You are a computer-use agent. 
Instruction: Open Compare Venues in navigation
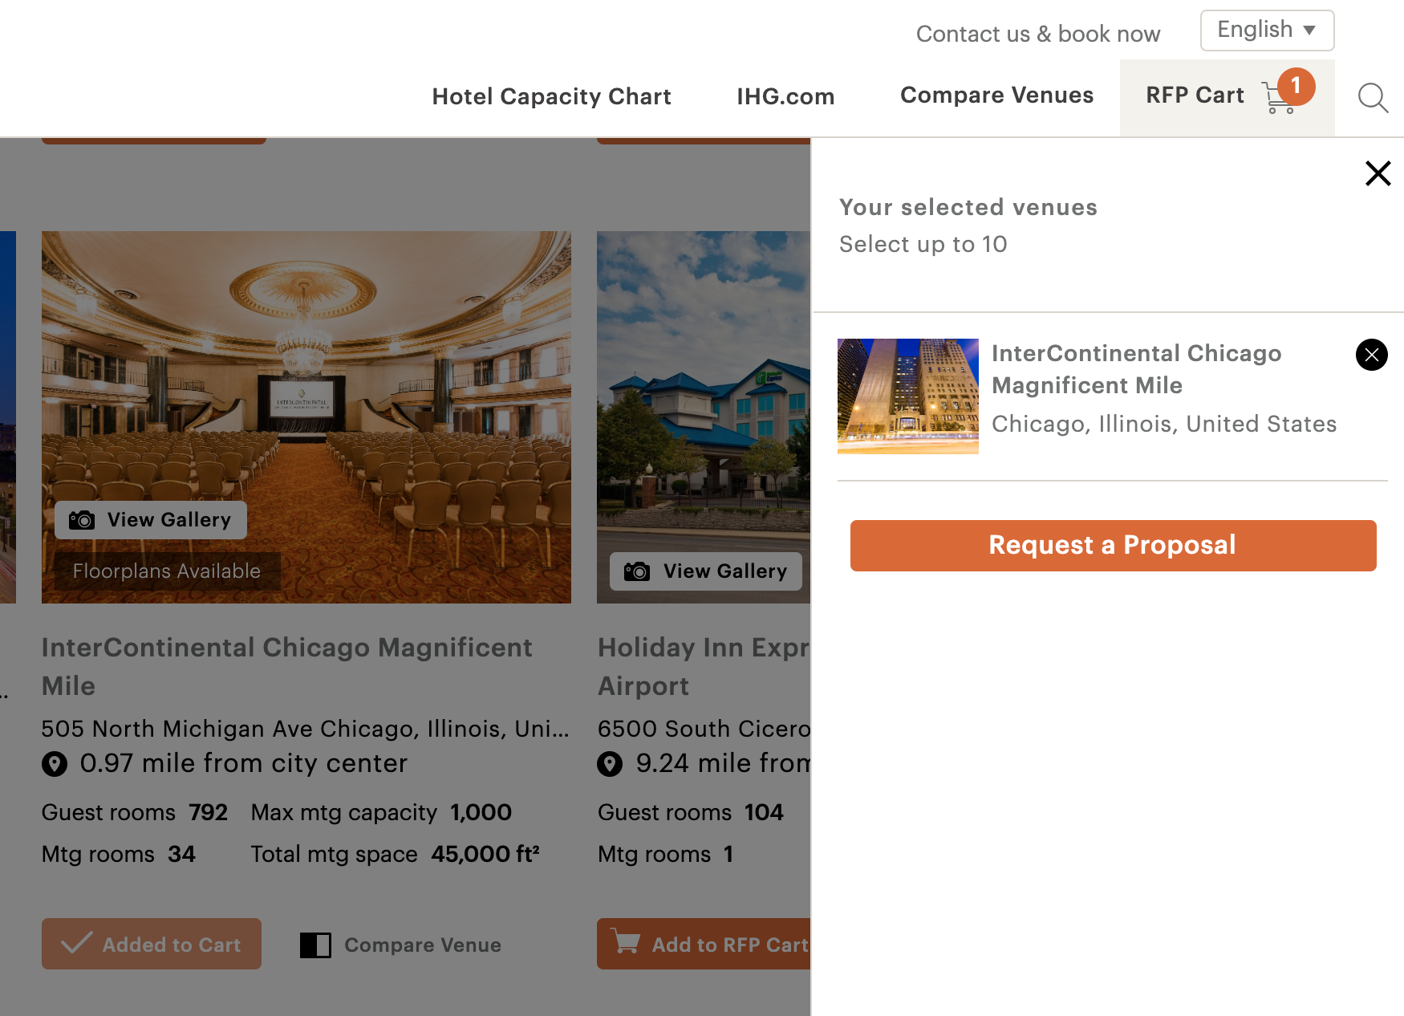pos(996,95)
